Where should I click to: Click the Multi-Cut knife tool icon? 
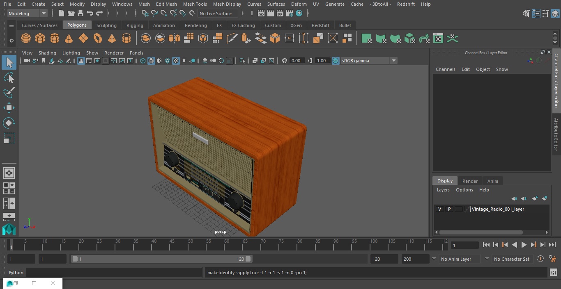232,39
